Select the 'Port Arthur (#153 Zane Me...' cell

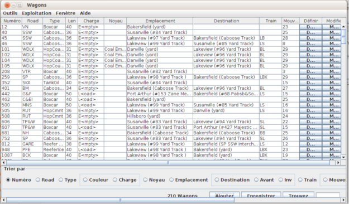pos(160,94)
